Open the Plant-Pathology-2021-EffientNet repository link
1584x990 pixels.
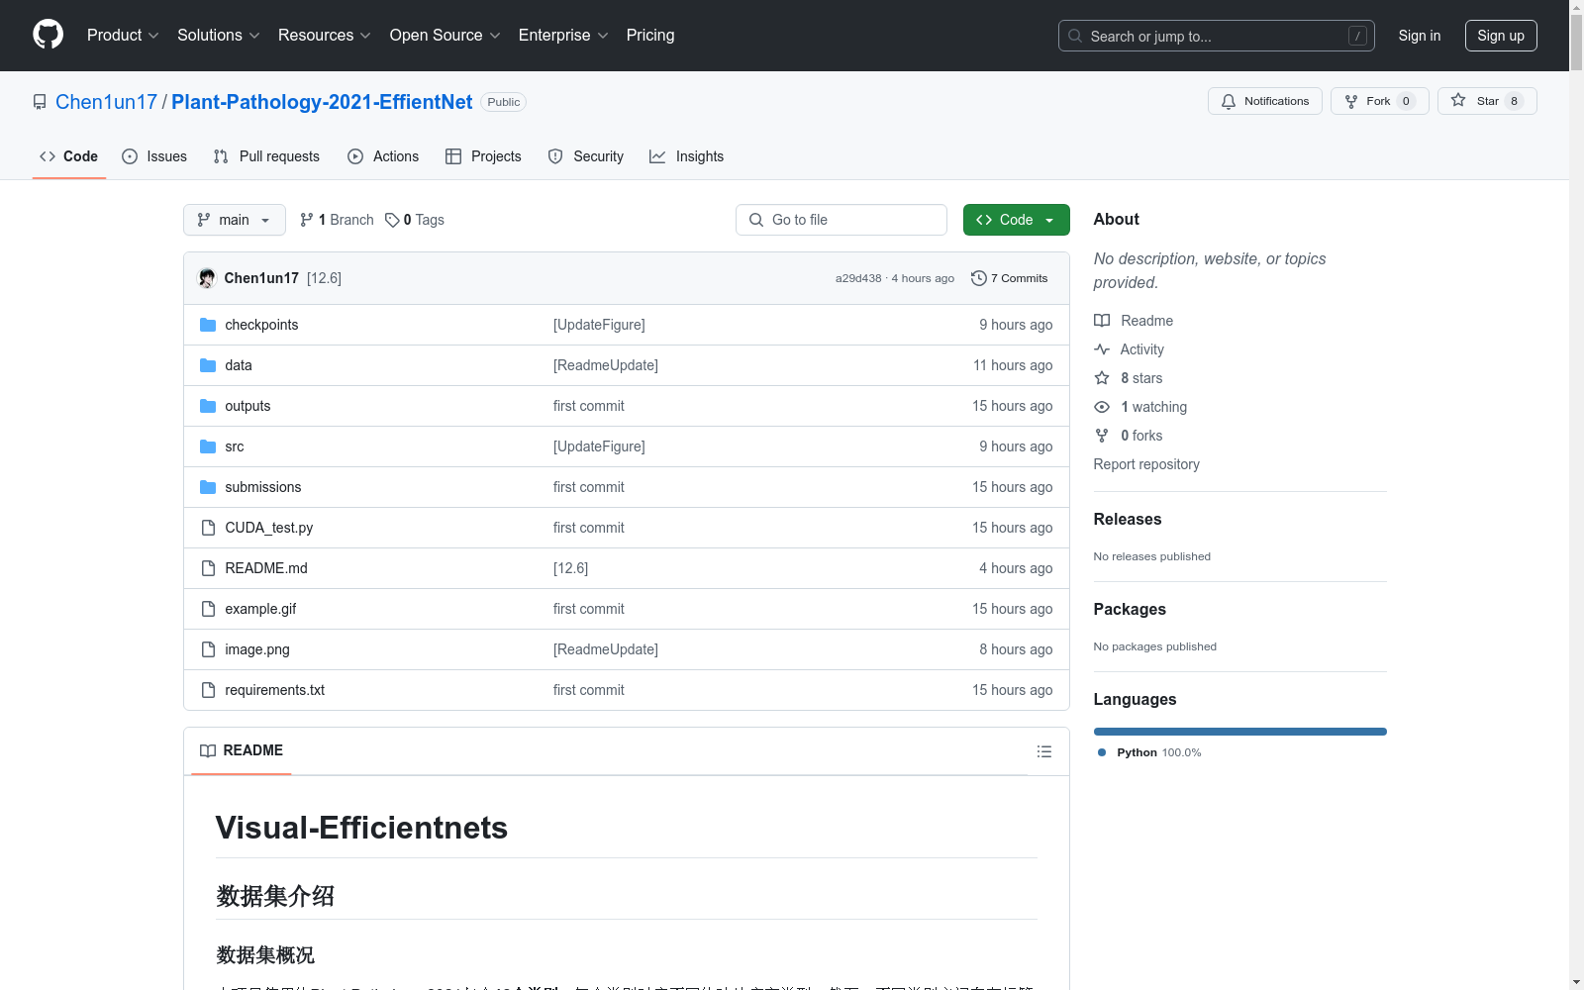point(322,102)
